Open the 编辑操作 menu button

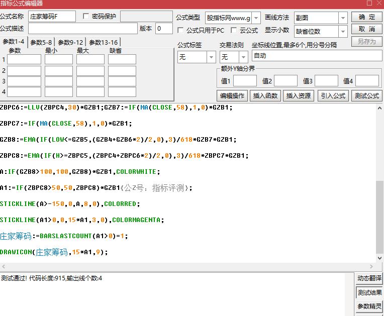tap(232, 96)
